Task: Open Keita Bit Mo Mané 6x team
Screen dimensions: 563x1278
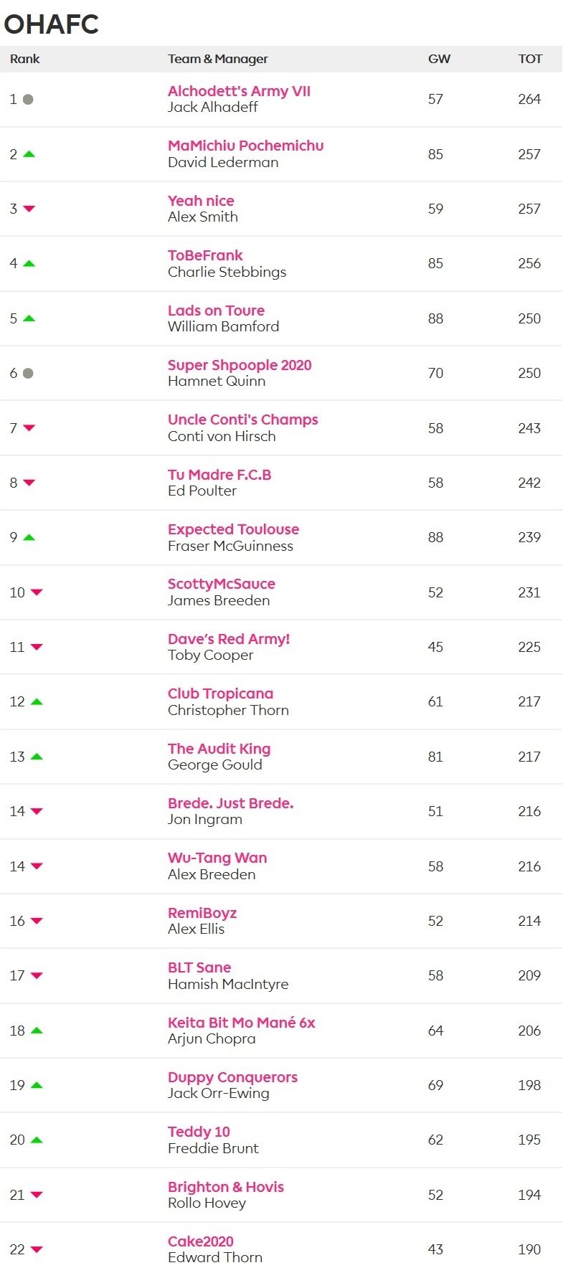Action: coord(242,1023)
